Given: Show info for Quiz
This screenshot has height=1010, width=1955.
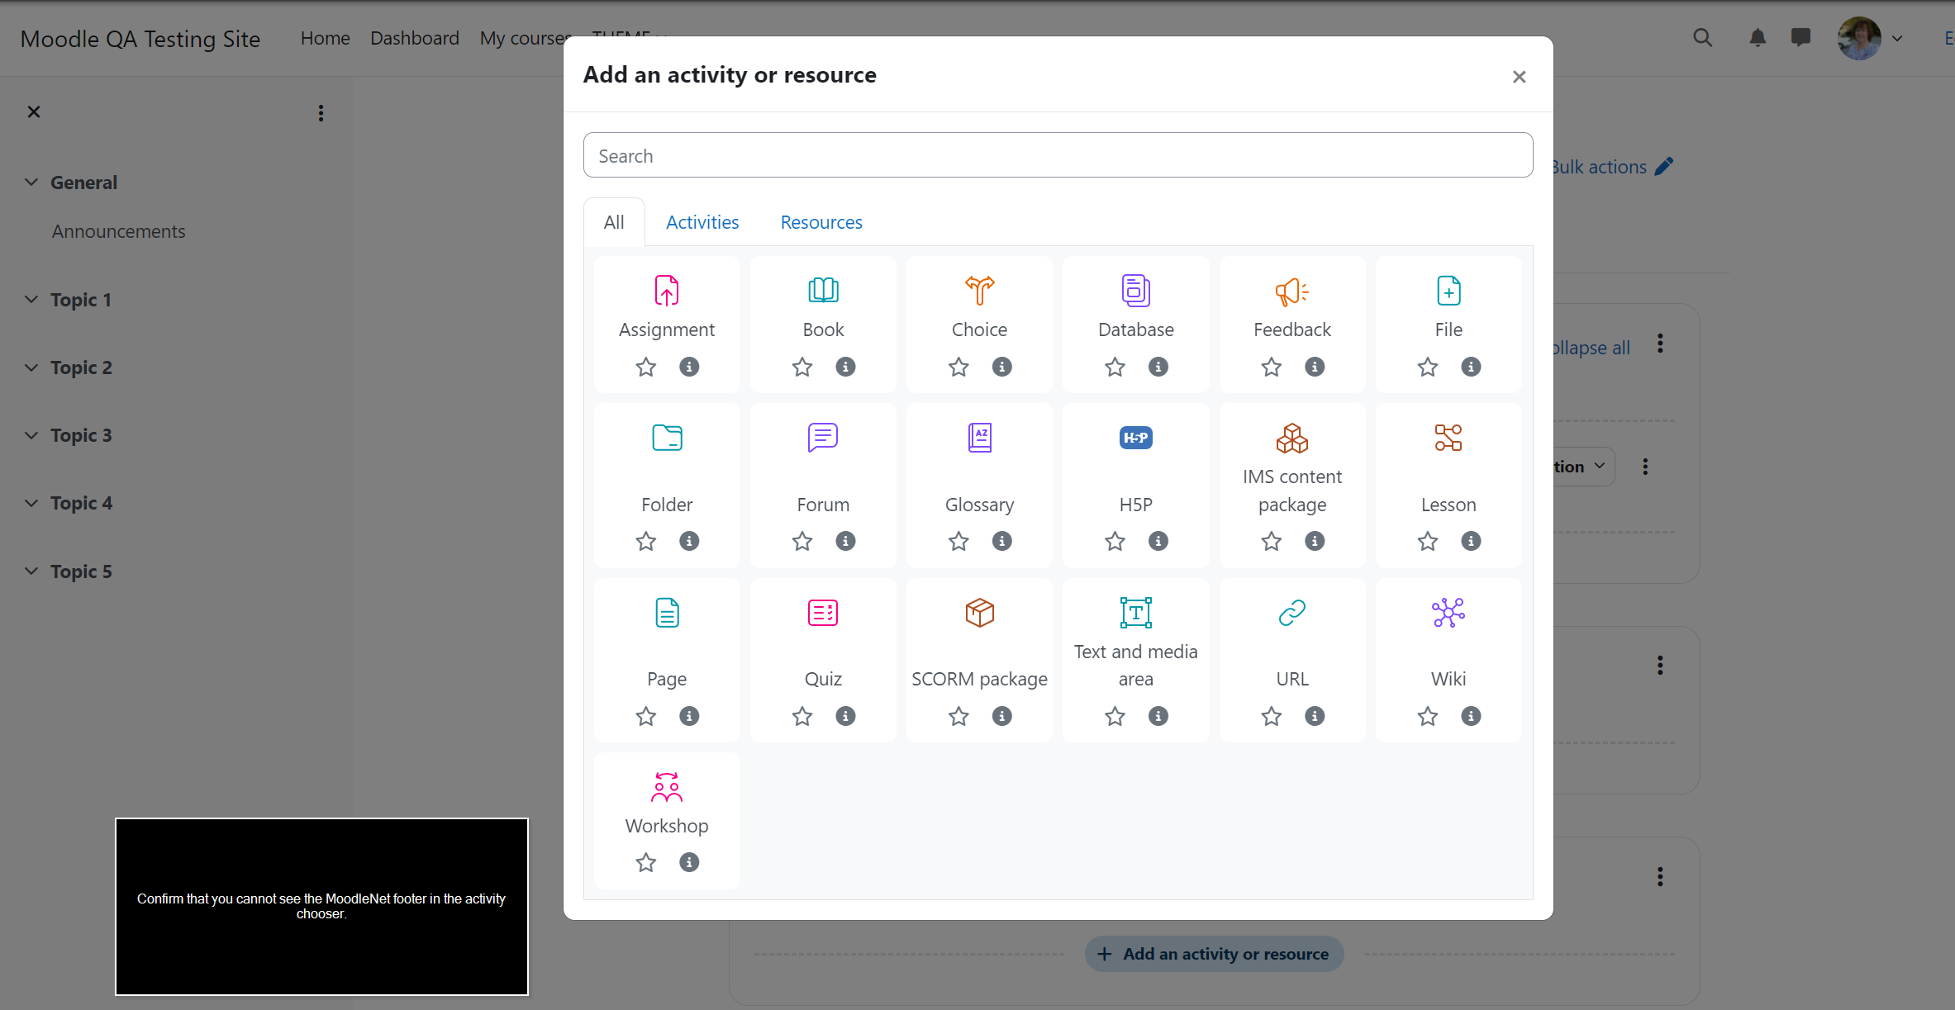Looking at the screenshot, I should coord(845,716).
